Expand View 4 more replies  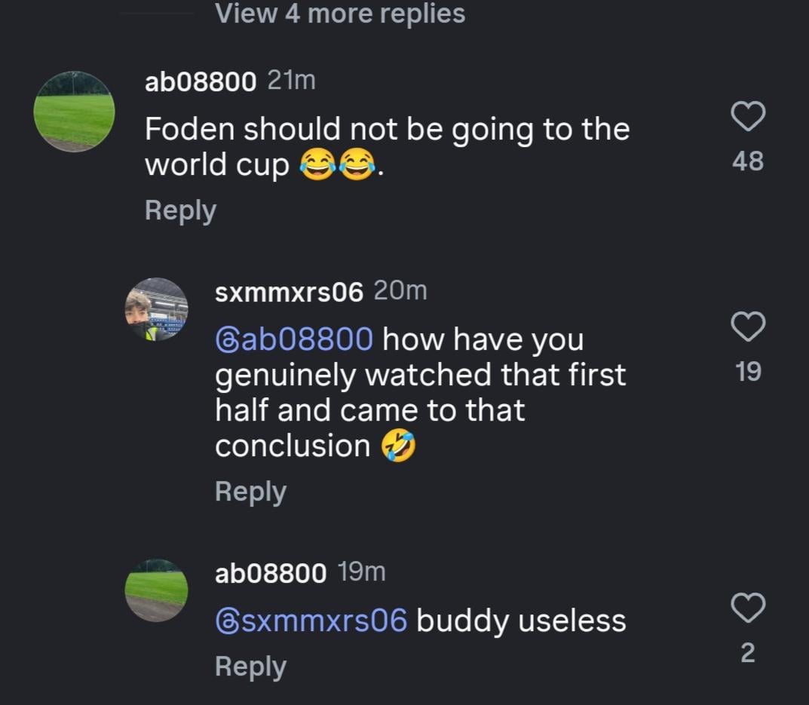click(340, 14)
